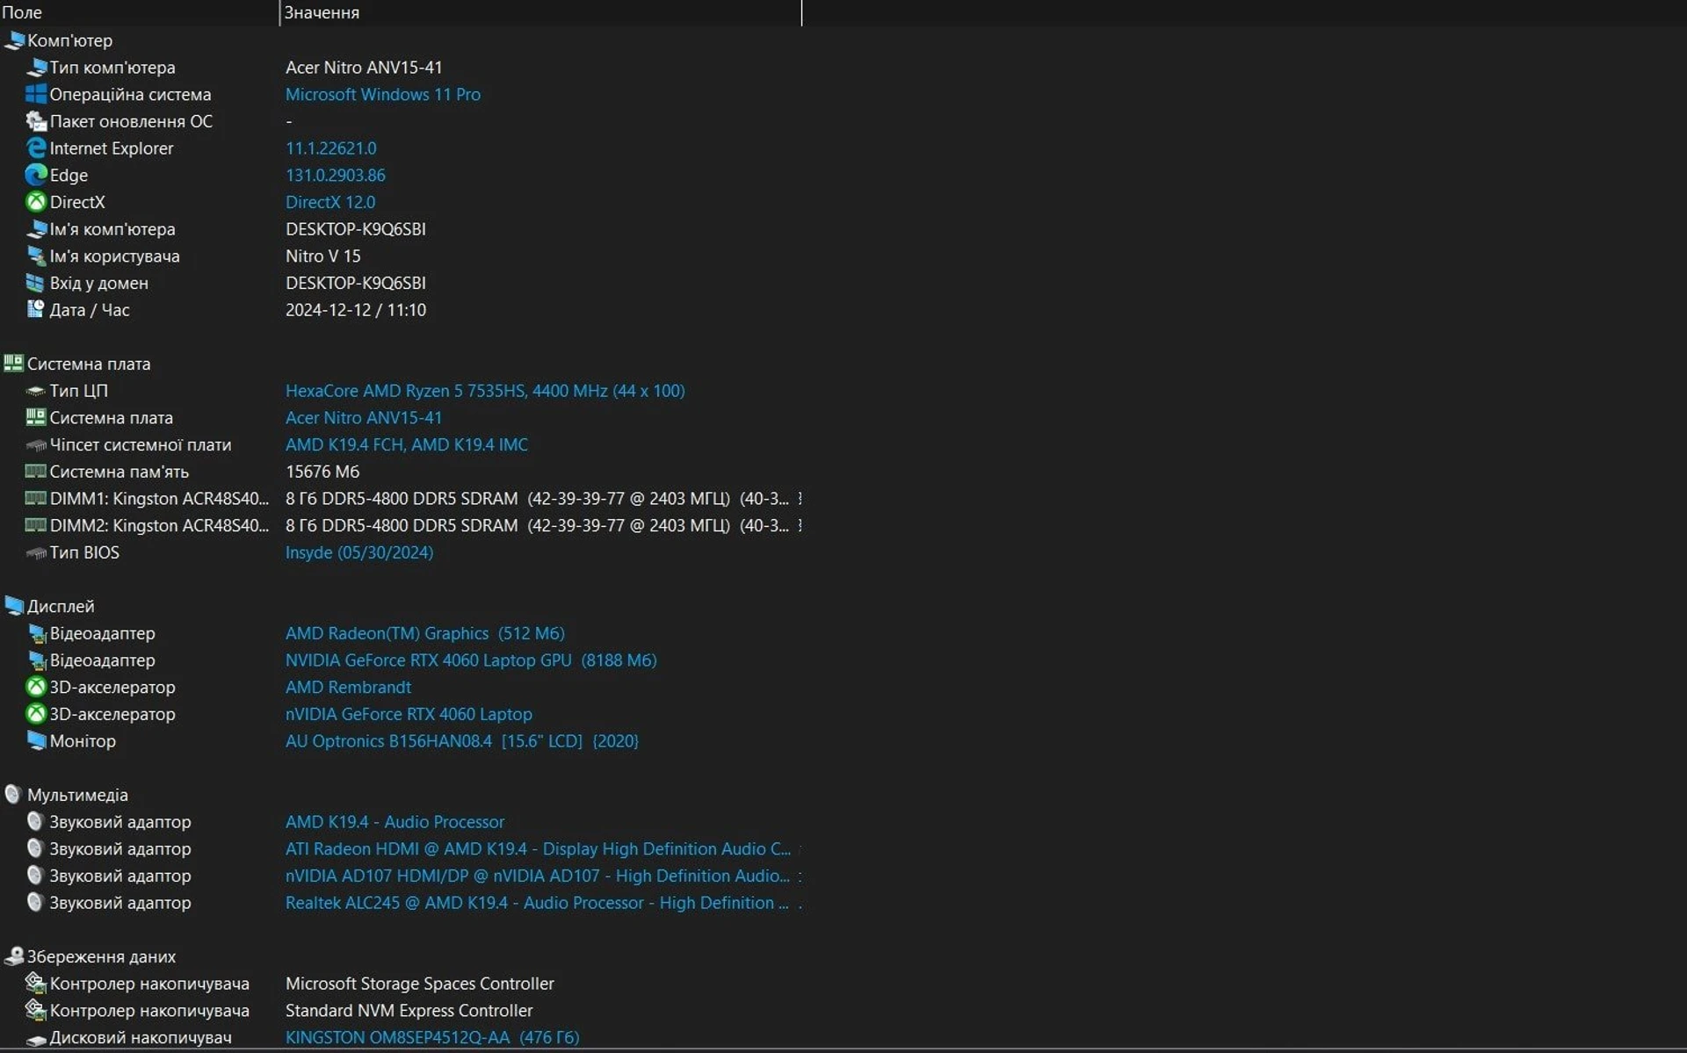Click the Тип комп'ютера row icon
The image size is (1687, 1053).
(36, 68)
